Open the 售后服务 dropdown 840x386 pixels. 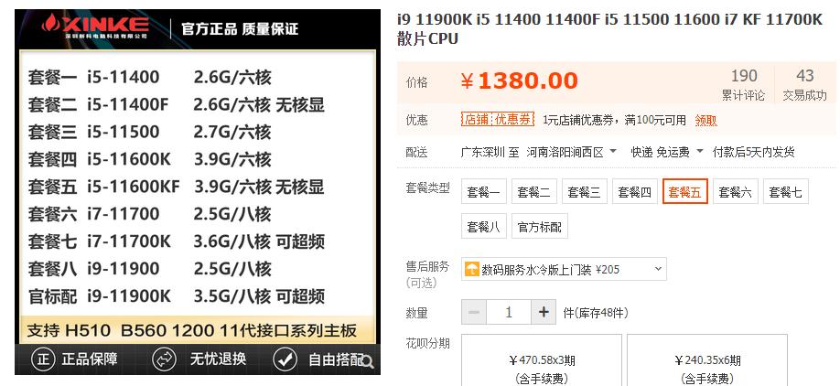[x=564, y=269]
